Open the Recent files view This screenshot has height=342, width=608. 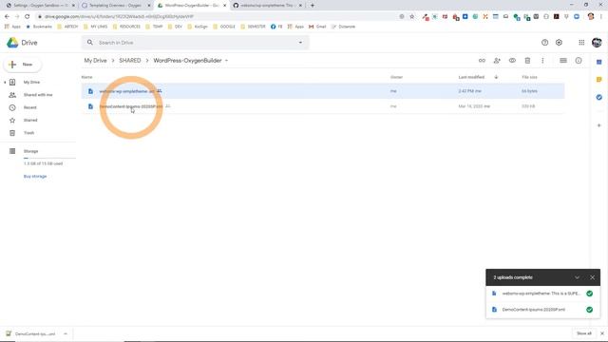(29, 107)
